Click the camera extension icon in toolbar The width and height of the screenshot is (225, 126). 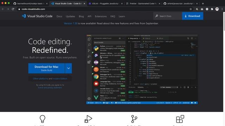tap(202, 9)
